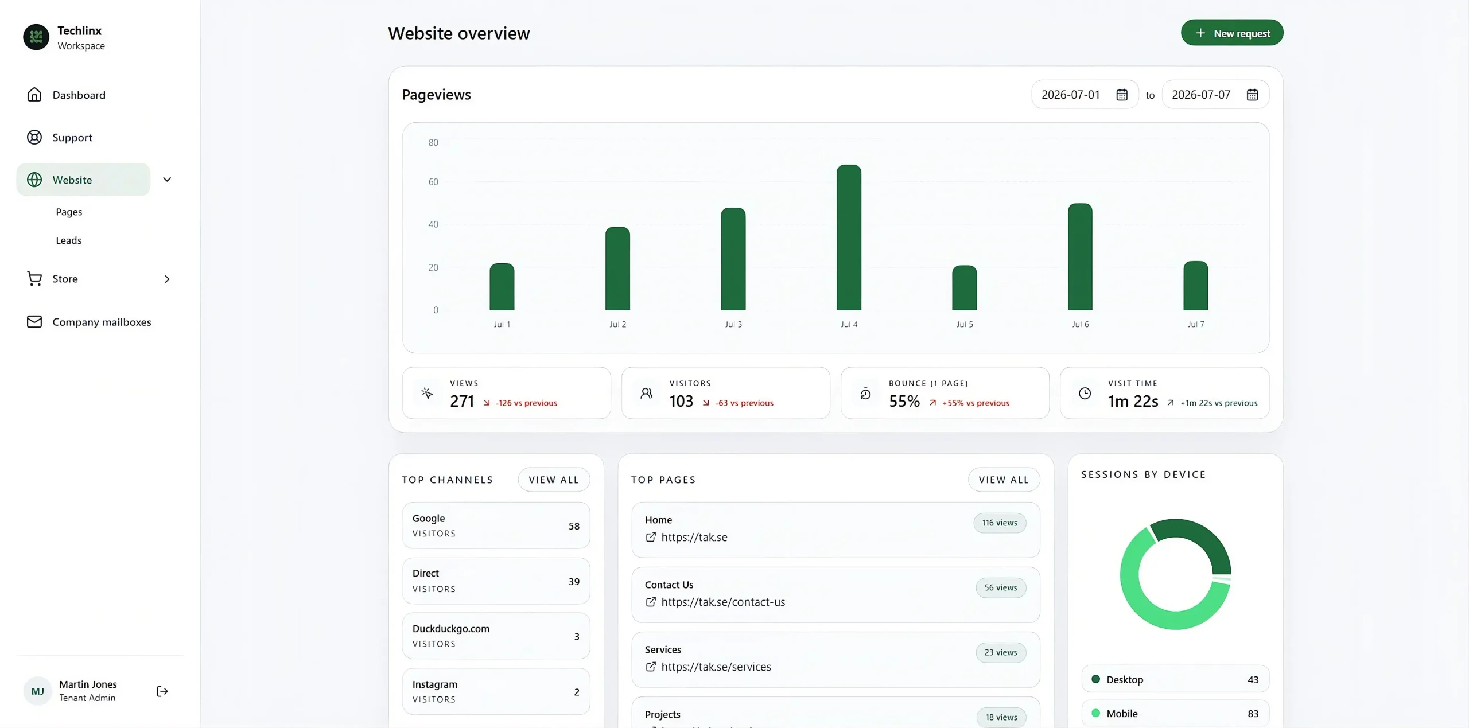
Task: Click the Dashboard home icon
Action: (34, 95)
